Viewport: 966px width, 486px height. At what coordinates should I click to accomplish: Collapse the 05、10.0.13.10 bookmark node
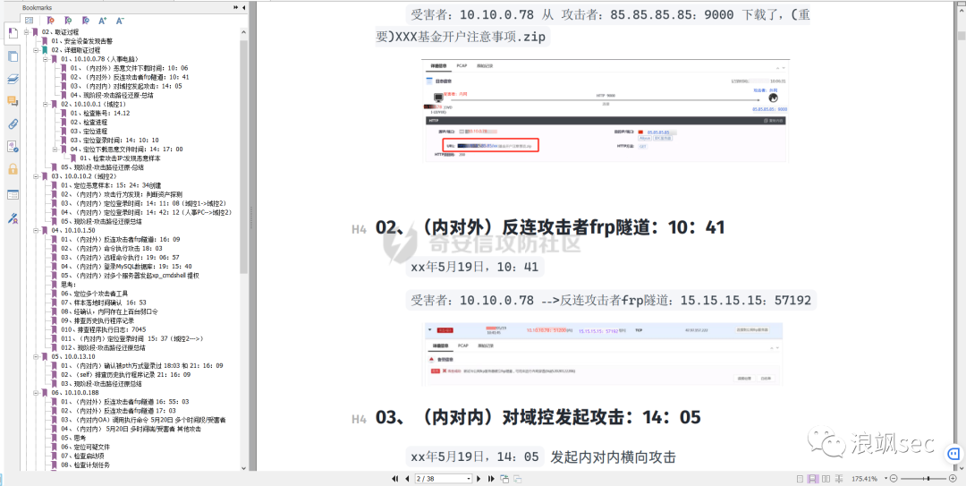click(37, 356)
